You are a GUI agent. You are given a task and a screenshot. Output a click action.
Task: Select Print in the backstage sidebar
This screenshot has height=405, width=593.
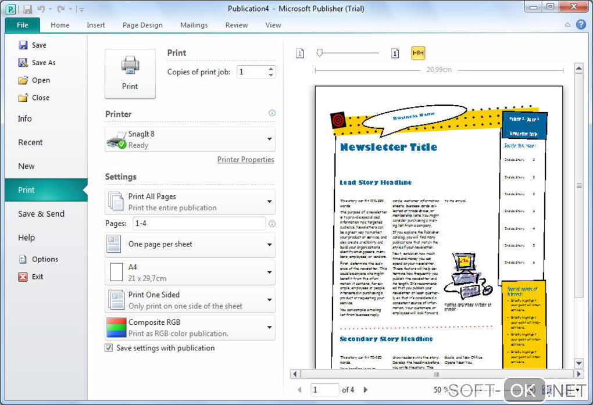[46, 190]
